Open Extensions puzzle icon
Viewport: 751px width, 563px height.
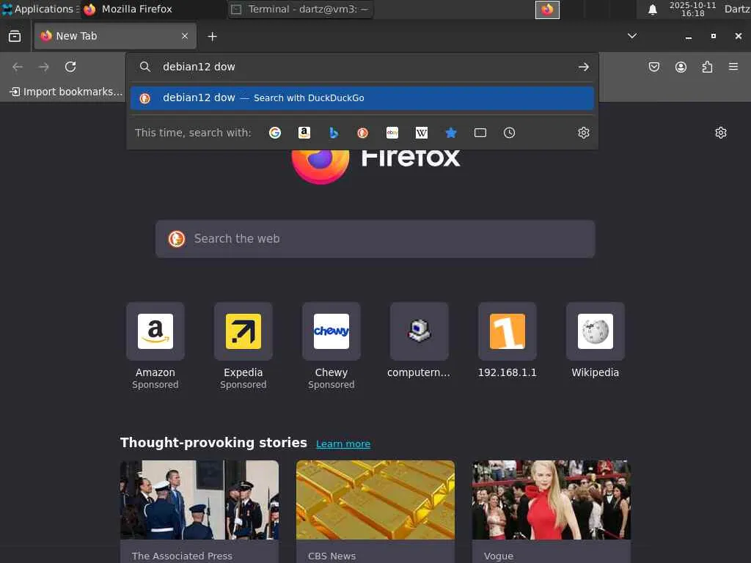707,67
